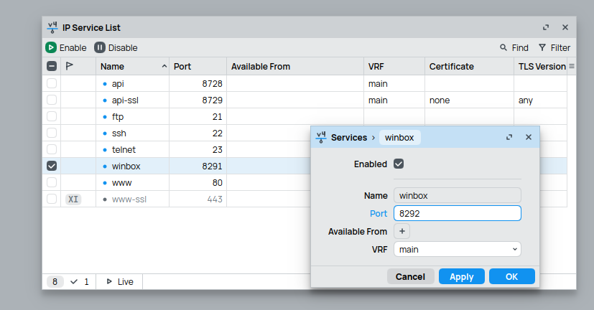Screen dimensions: 594x310
Task: Click the Enable toolbar label
Action: pos(73,47)
